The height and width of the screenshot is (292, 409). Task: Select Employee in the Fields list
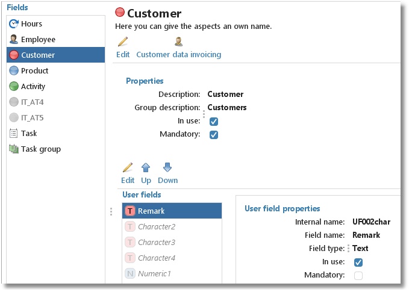(x=56, y=39)
